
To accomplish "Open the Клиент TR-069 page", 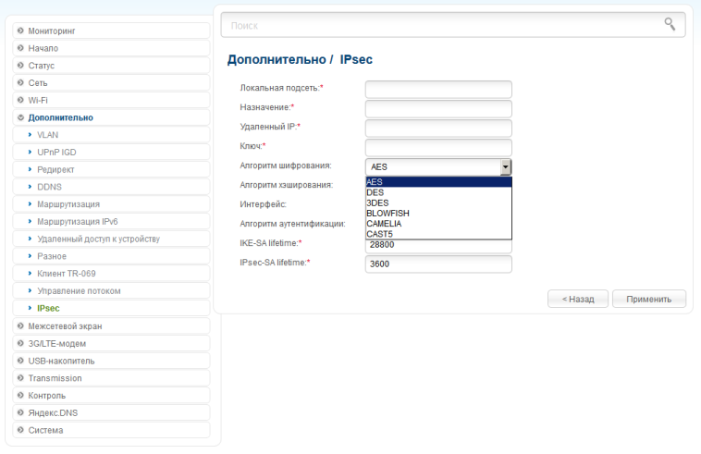I will point(111,274).
